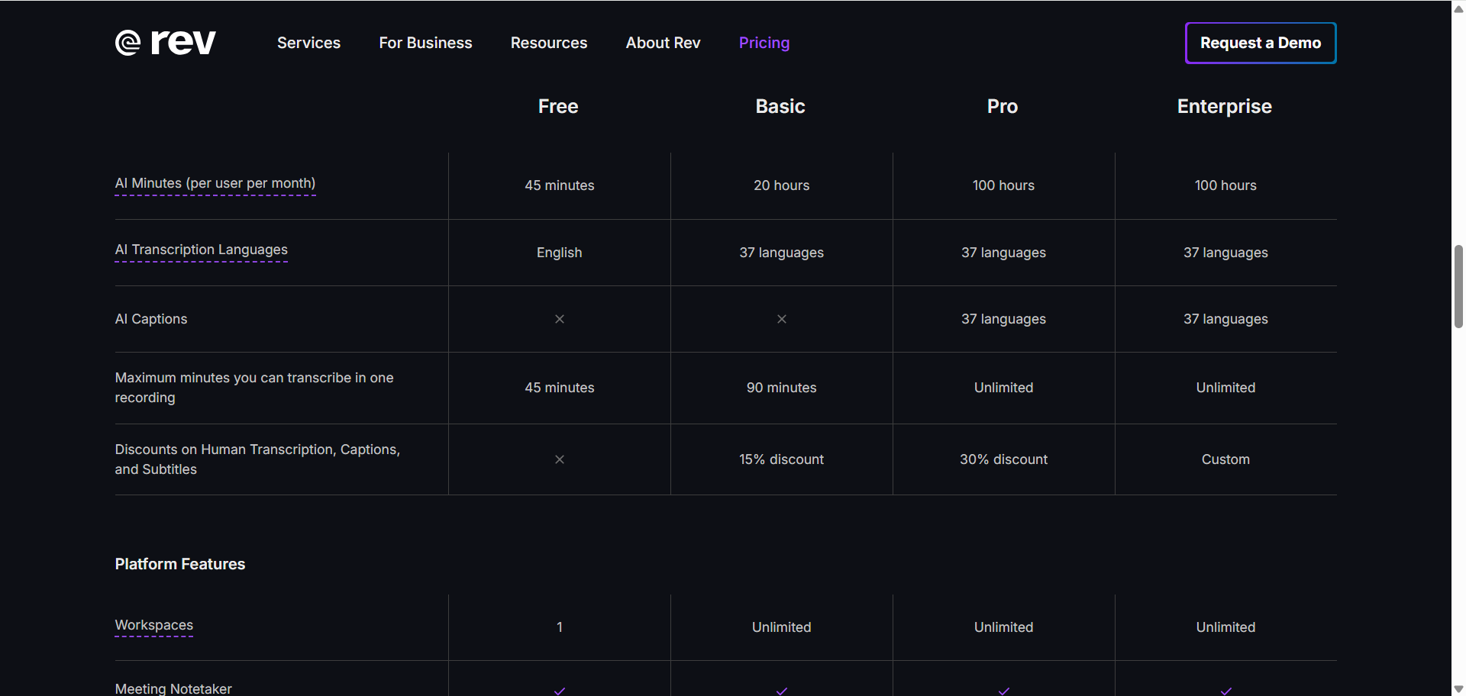
Task: Go to the Pricing page
Action: (764, 43)
